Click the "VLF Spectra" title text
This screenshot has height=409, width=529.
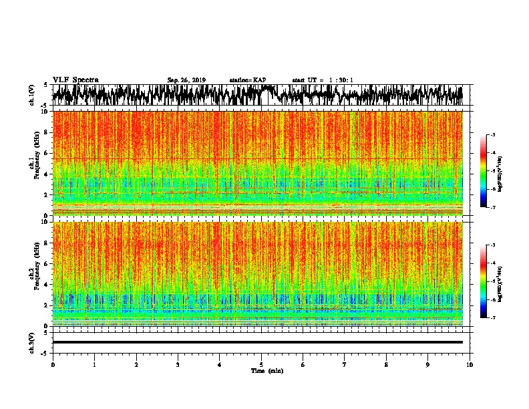tap(75, 80)
